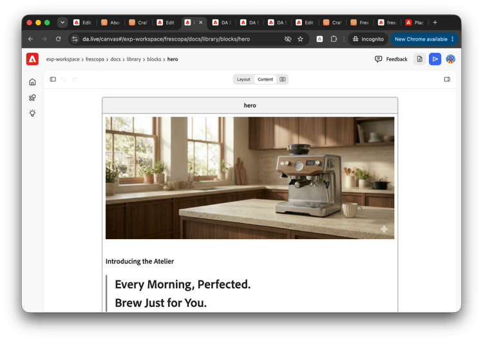This screenshot has width=483, height=341.
Task: Switch to the Plac browser tab
Action: tap(415, 23)
